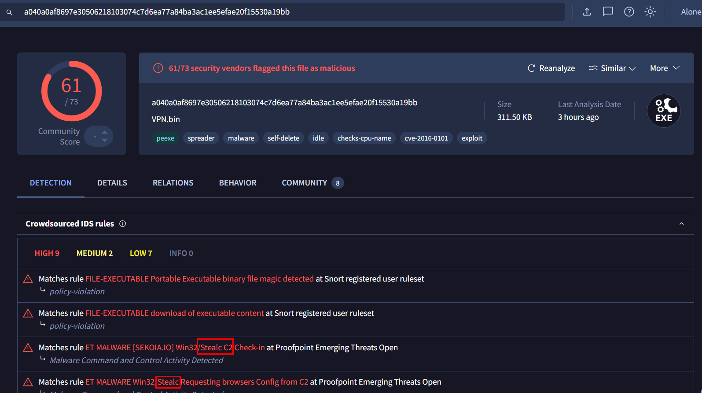Open the Similar dropdown
702x393 pixels.
(612, 68)
